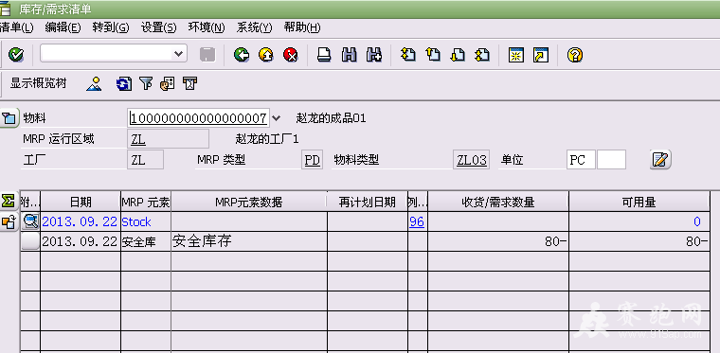Click the empty field beside PC
Viewport: 720px width, 353px height.
(611, 160)
